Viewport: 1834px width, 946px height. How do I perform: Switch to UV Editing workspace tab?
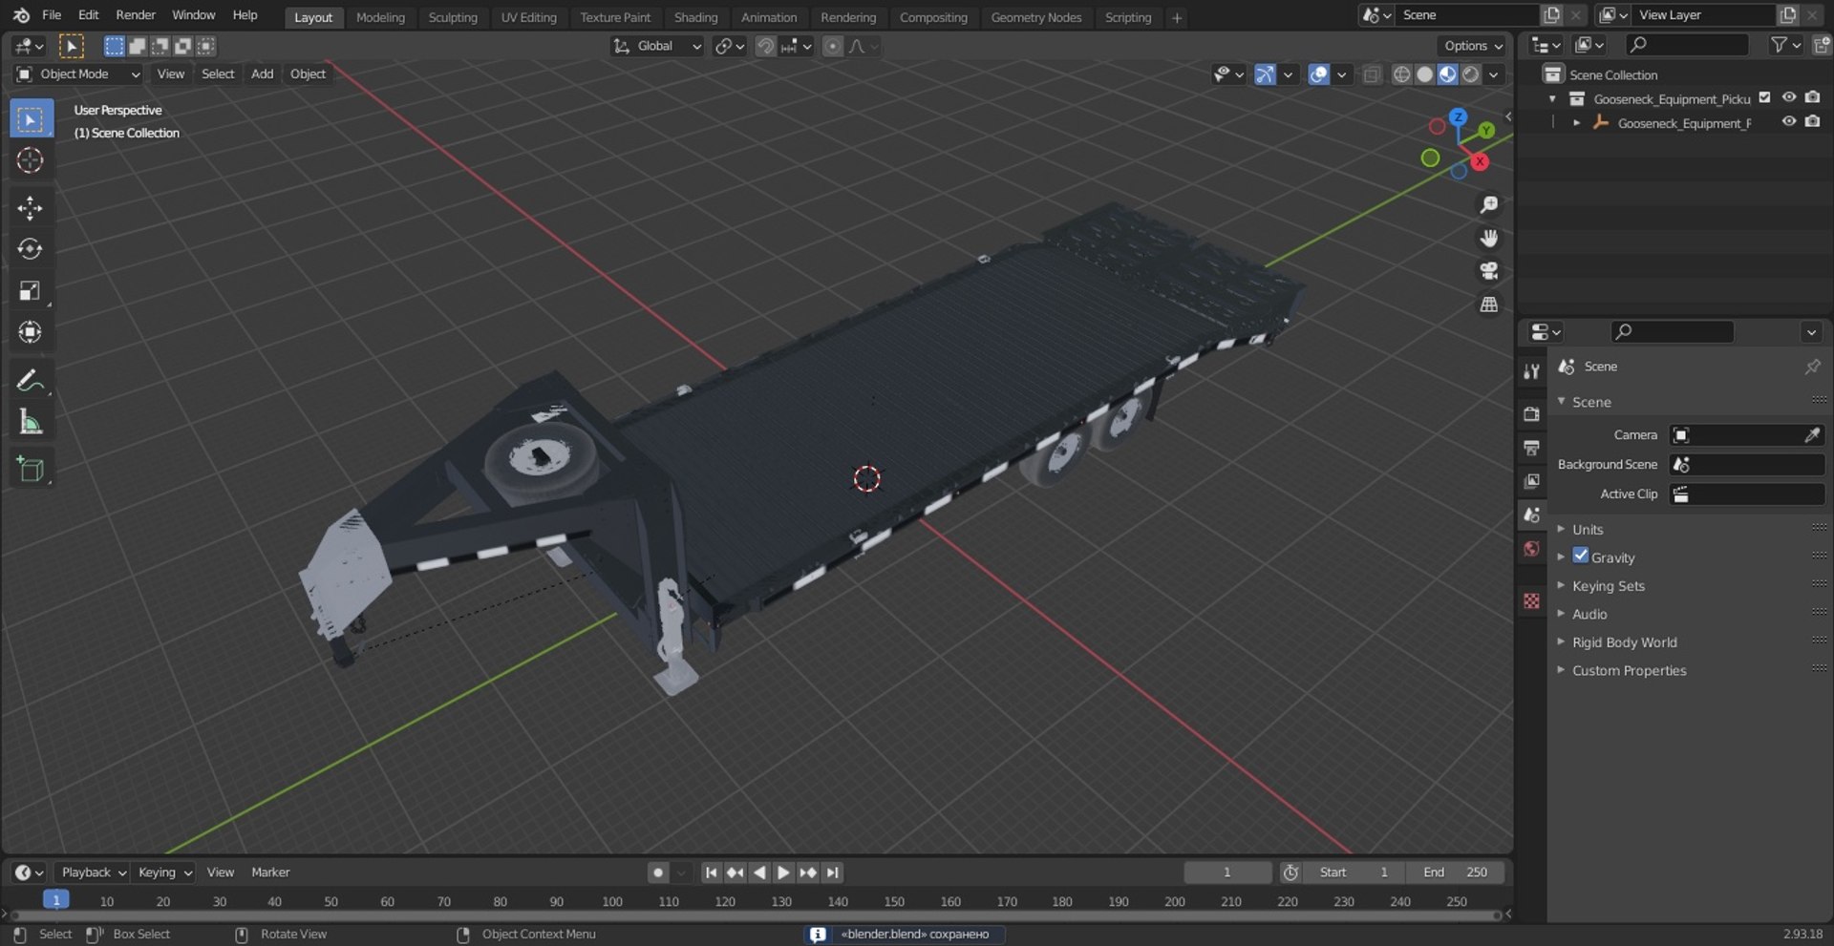tap(528, 17)
